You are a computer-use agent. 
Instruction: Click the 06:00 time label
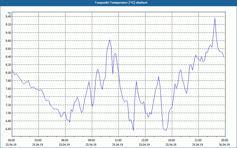point(65,140)
